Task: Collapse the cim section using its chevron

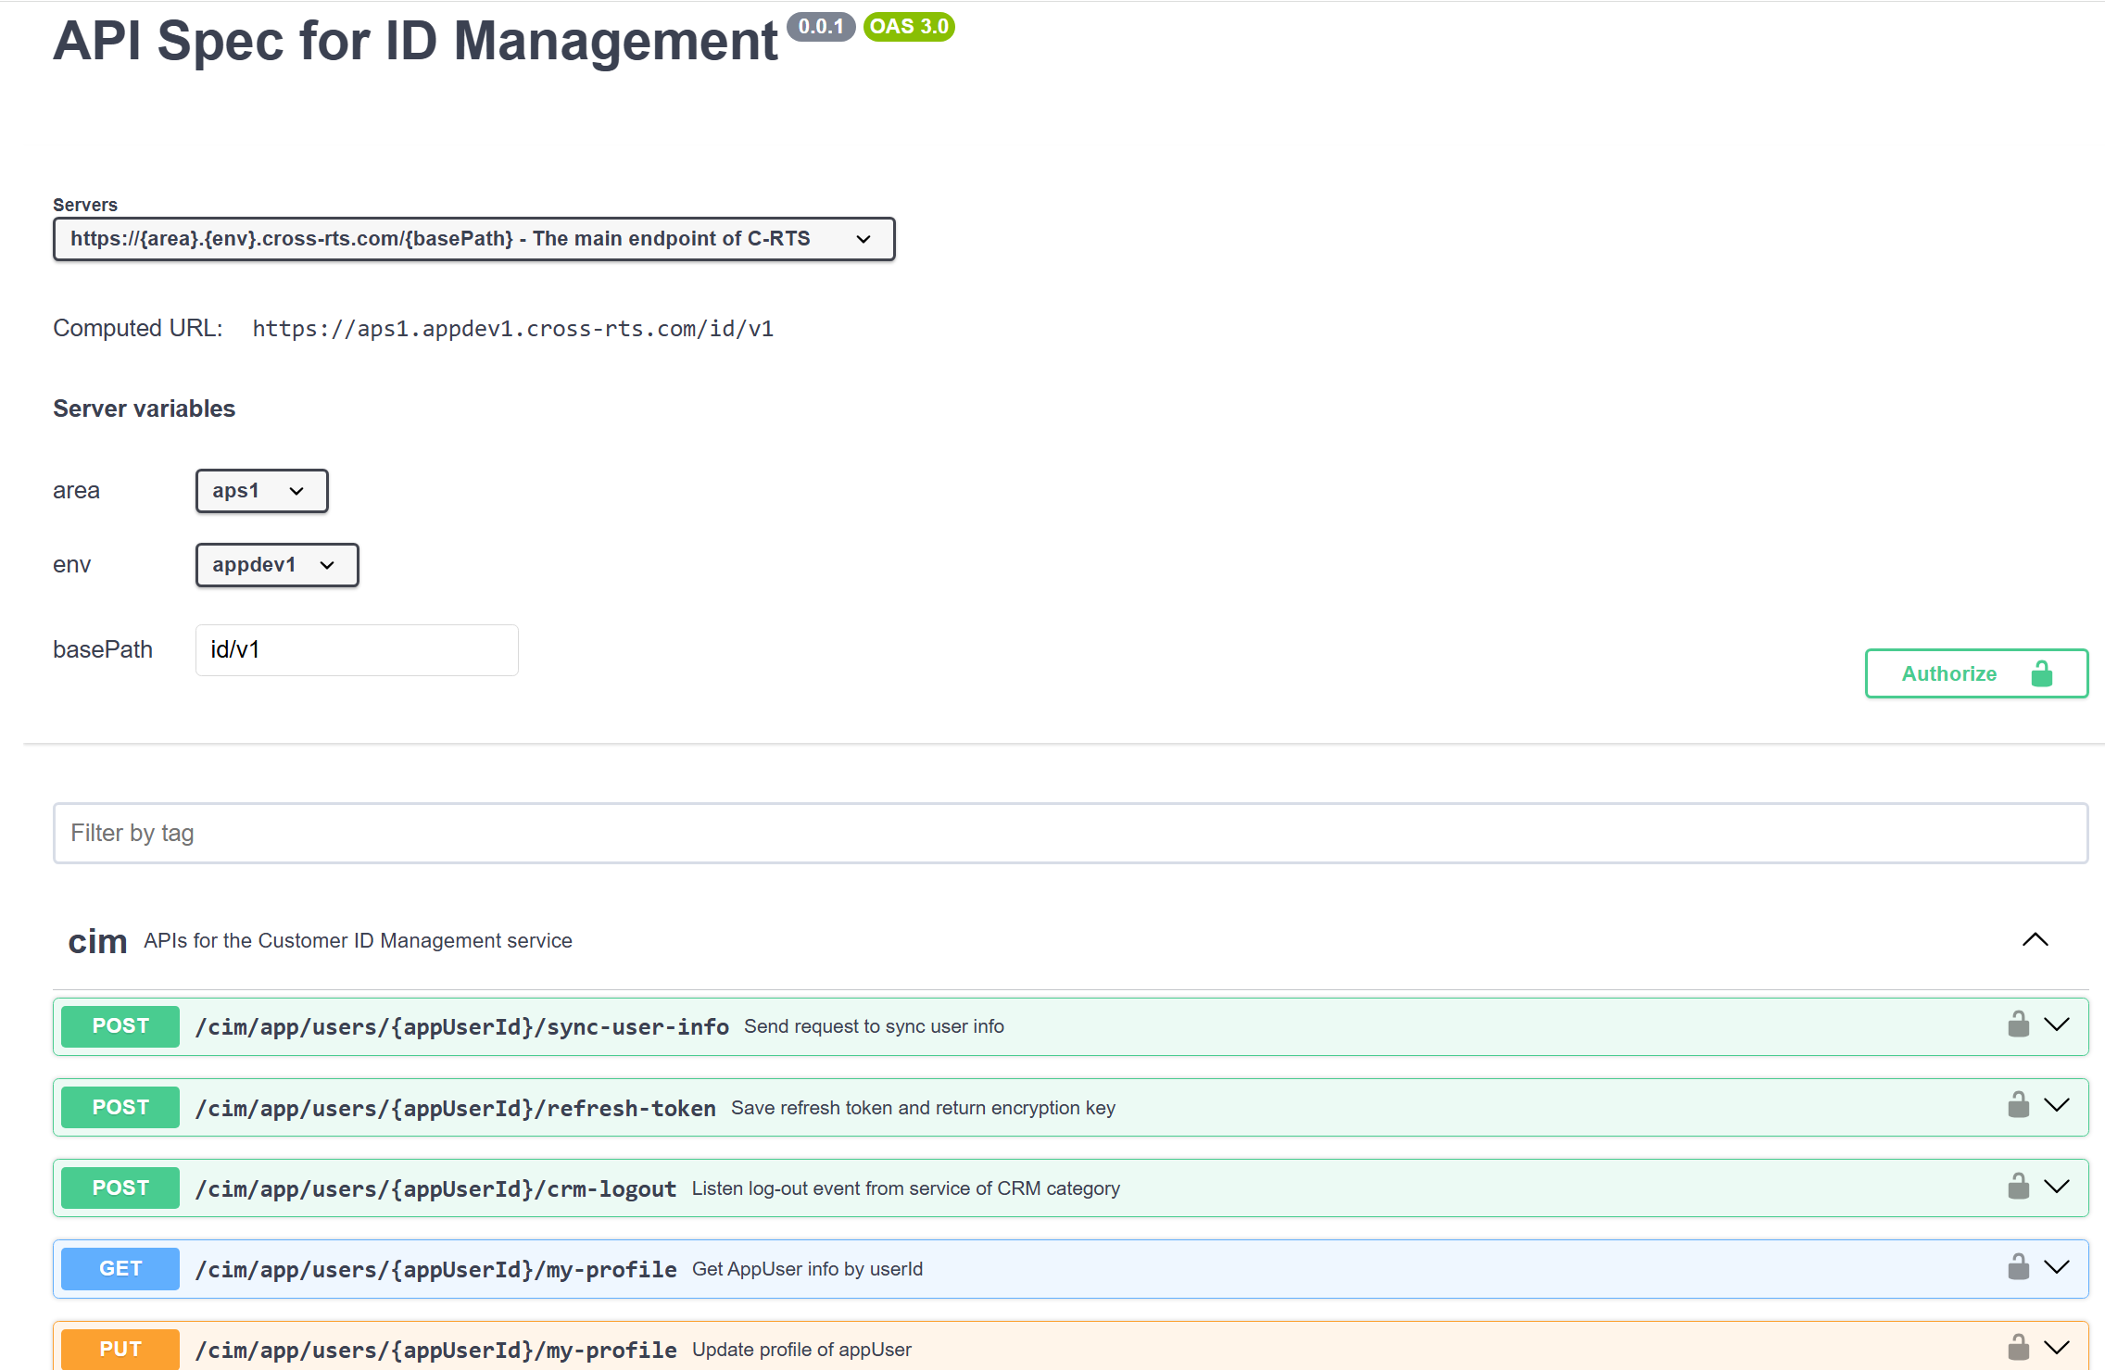Action: click(2035, 939)
